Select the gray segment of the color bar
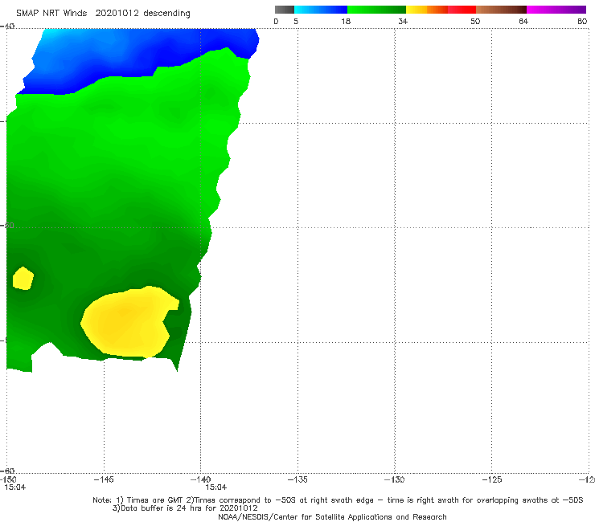This screenshot has height=522, width=595. (x=284, y=10)
